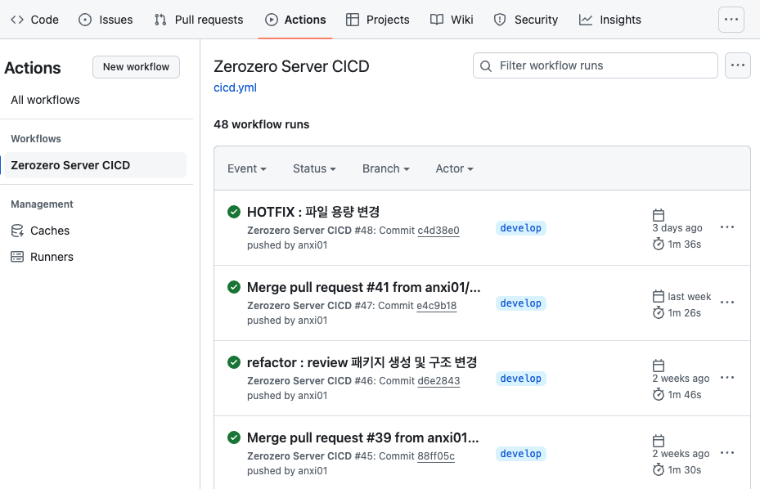Click develop branch label on run #45
Image resolution: width=760 pixels, height=489 pixels.
click(x=520, y=454)
